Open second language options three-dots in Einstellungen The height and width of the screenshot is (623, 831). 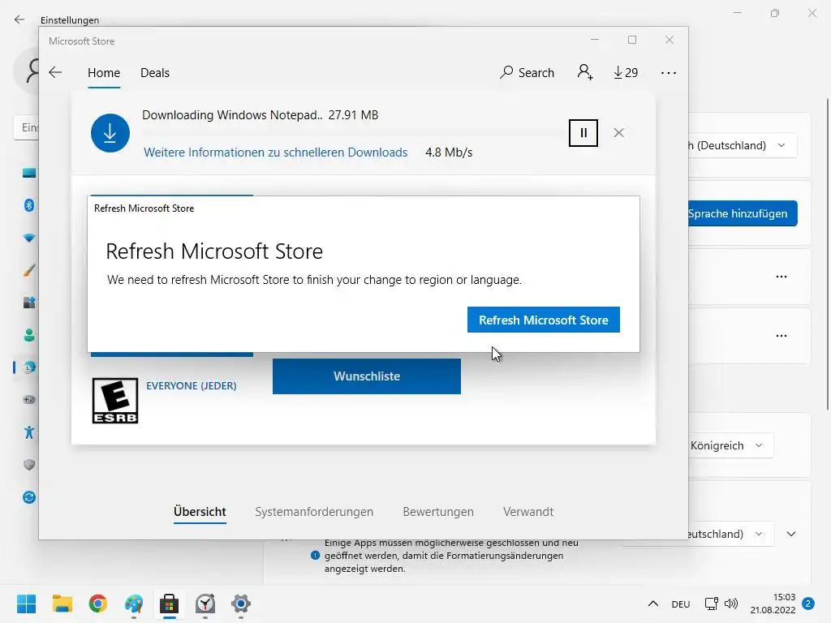[781, 336]
